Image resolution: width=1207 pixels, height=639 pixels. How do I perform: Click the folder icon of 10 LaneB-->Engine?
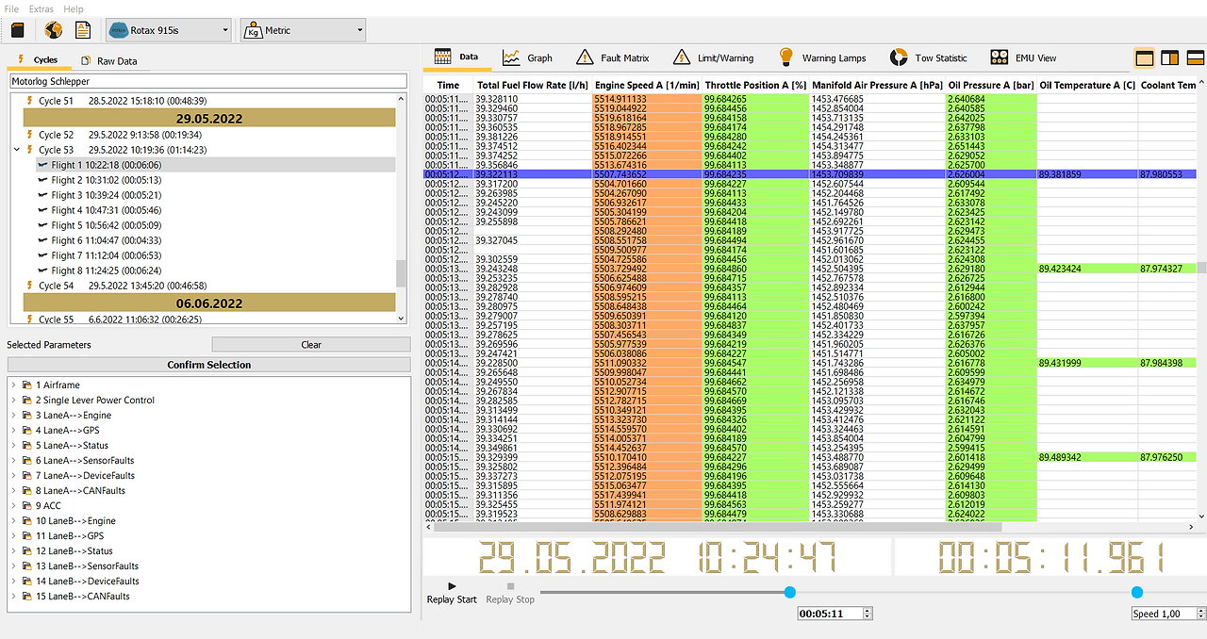point(27,521)
